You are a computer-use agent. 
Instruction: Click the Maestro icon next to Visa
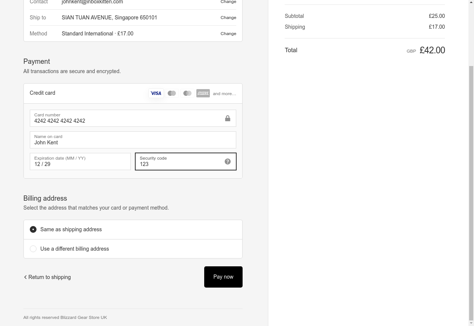pos(172,93)
